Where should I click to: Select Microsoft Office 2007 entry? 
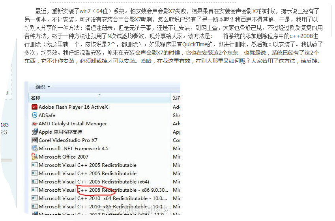[x=64, y=157]
